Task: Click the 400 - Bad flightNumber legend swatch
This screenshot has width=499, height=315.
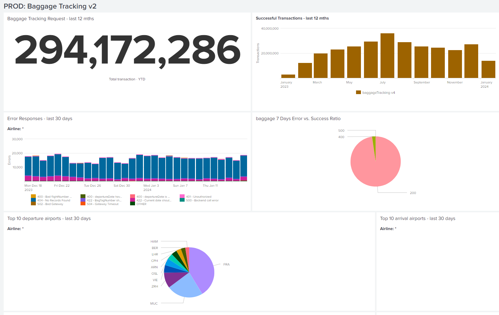Action: pyautogui.click(x=33, y=196)
